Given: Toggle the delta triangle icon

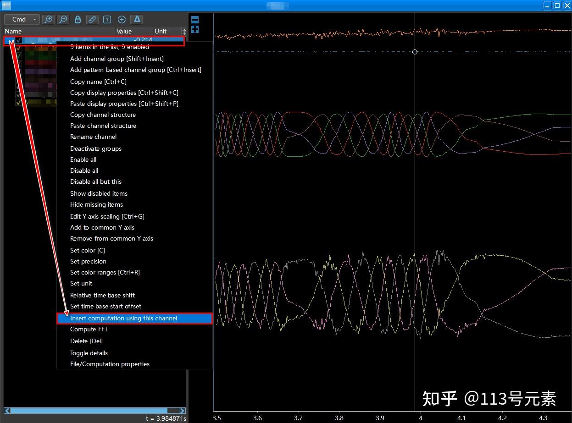Looking at the screenshot, I should pyautogui.click(x=137, y=19).
